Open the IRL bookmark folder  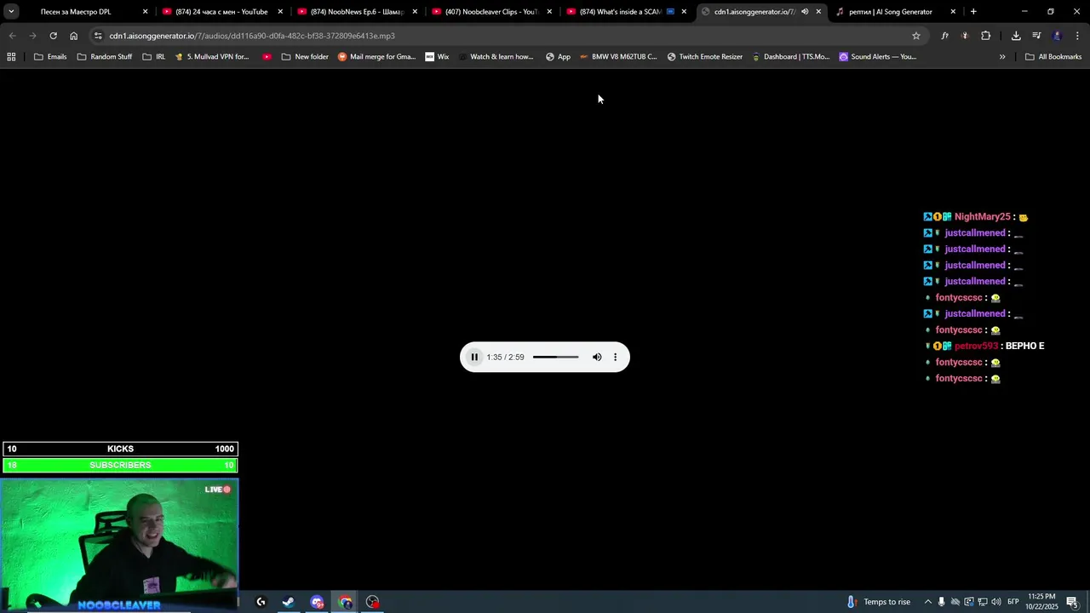pyautogui.click(x=154, y=57)
